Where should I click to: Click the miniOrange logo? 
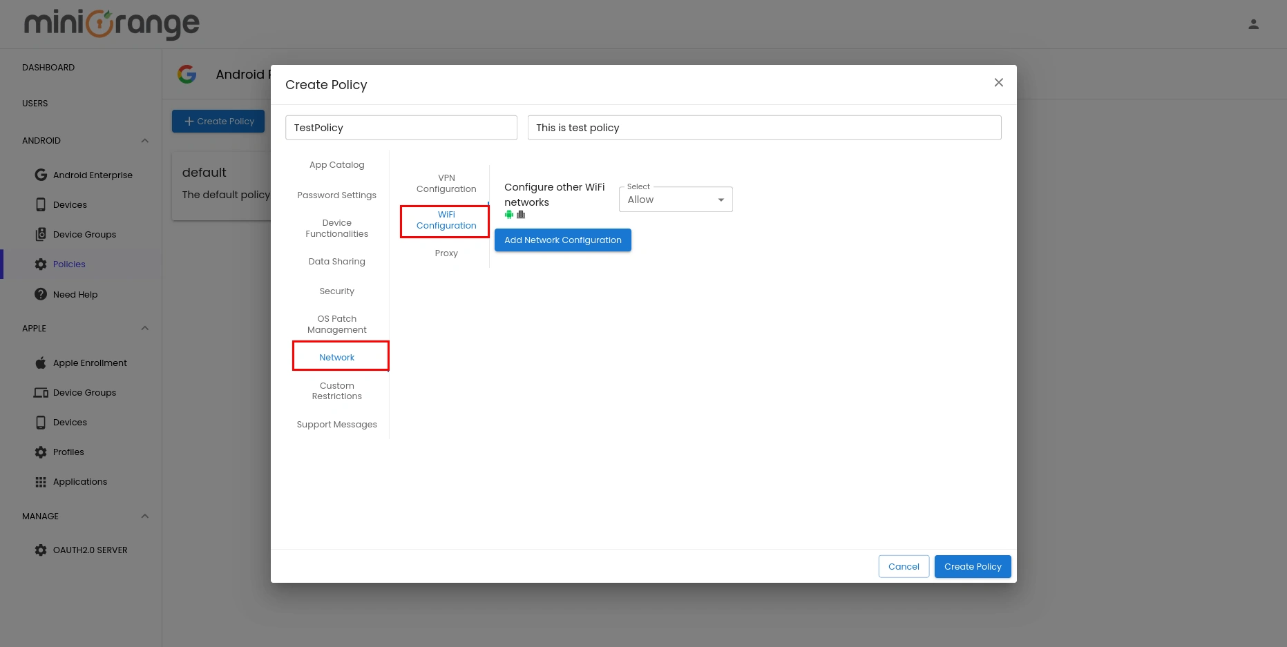tap(111, 23)
